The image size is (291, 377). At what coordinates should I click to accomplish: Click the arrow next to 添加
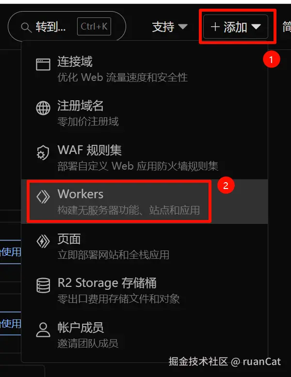(256, 27)
